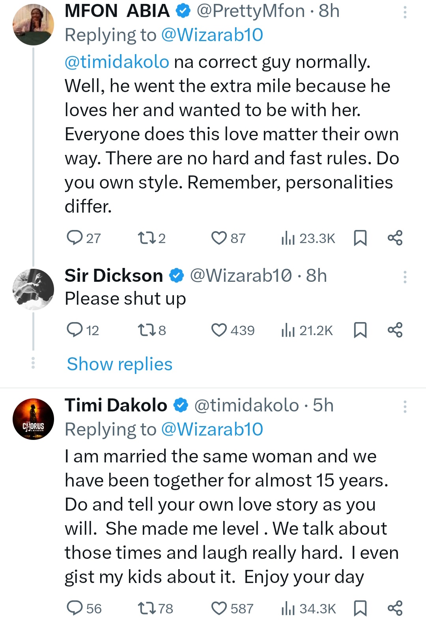Reply to Timi Dakolo's tweet
This screenshot has width=426, height=628.
(x=74, y=608)
